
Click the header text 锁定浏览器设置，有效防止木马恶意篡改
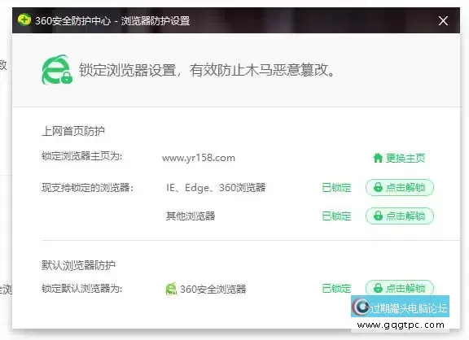[x=207, y=70]
